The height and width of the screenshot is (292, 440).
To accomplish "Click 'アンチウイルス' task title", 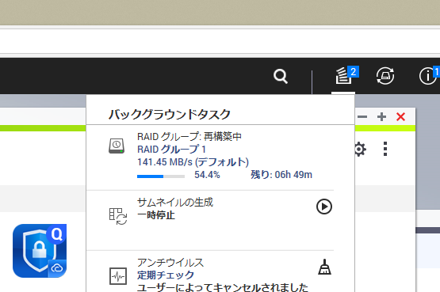I will click(x=170, y=262).
